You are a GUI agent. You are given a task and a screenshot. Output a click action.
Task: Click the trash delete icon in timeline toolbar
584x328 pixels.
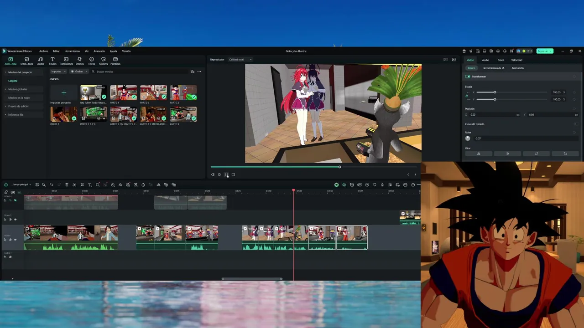67,184
